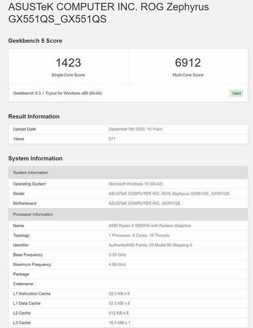Click the Processor Information section header row
The height and width of the screenshot is (328, 253).
128,214
